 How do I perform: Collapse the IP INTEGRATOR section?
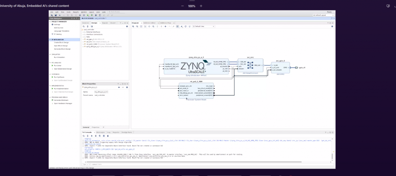click(50, 40)
